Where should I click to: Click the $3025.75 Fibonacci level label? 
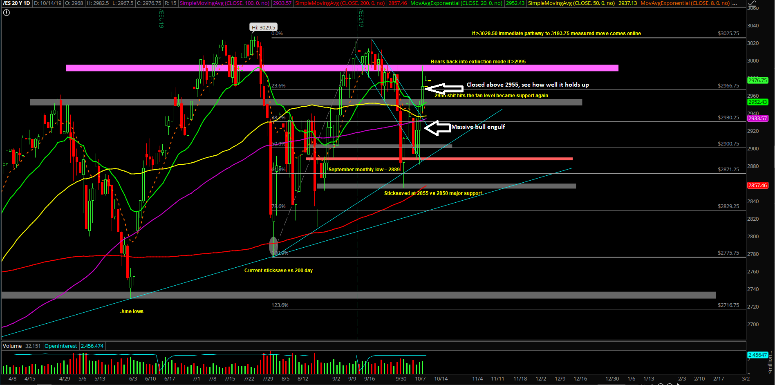(x=728, y=34)
